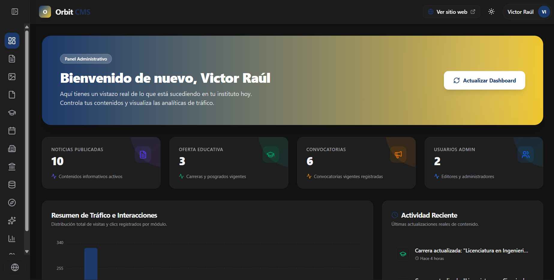The width and height of the screenshot is (554, 280).
Task: Click the "Bienvenido de nuevo, Victor Raúl" heading
Action: pos(165,78)
